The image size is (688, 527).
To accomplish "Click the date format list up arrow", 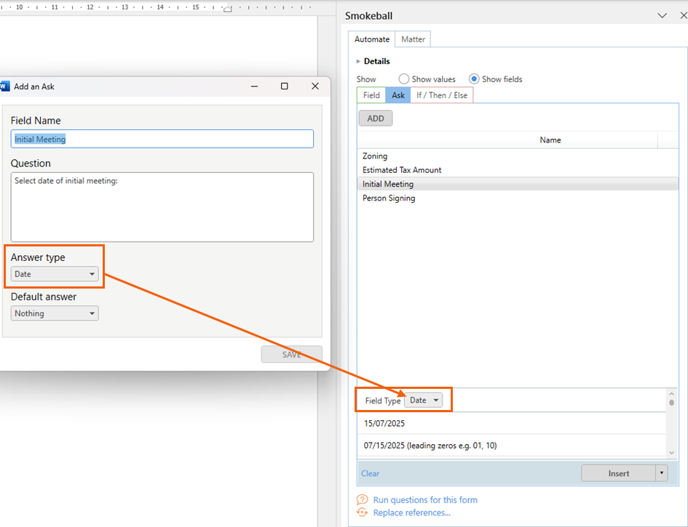I will click(671, 393).
